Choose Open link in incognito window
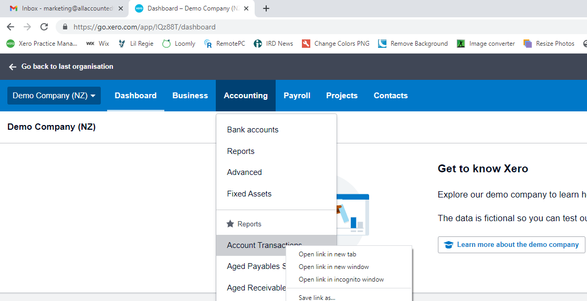The image size is (587, 301). pyautogui.click(x=341, y=279)
